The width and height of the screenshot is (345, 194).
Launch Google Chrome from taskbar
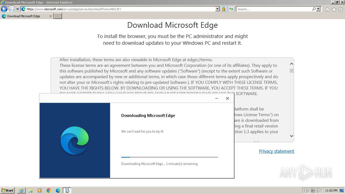click(x=49, y=190)
